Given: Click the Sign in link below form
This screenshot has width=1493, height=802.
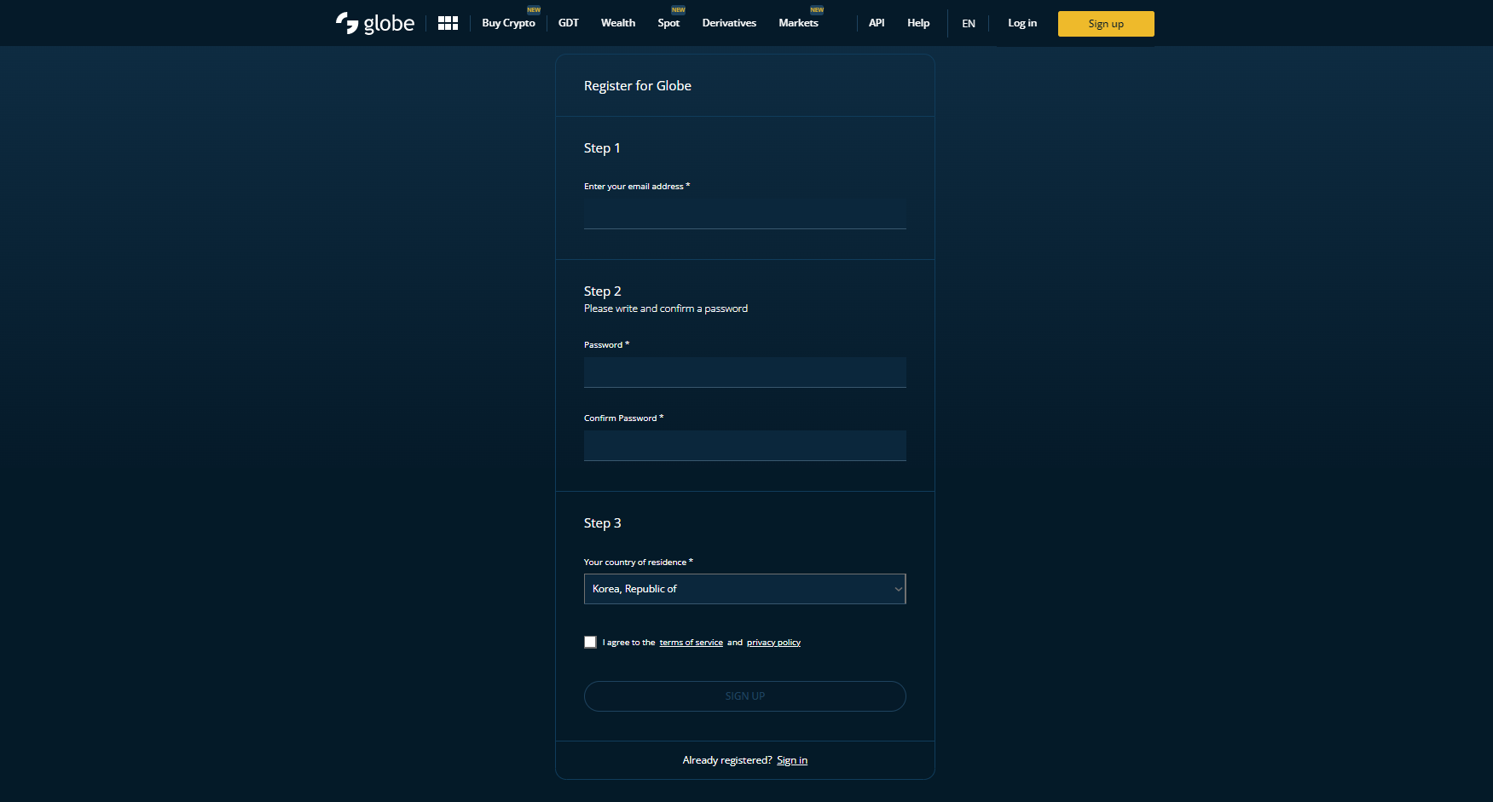Looking at the screenshot, I should [x=791, y=760].
